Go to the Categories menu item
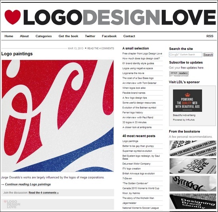The image size is (218, 212). [x=44, y=36]
